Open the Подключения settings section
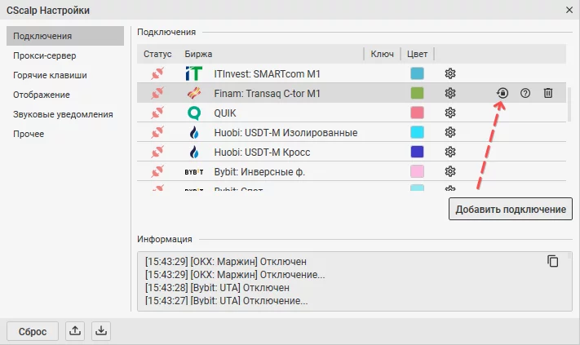 point(65,36)
